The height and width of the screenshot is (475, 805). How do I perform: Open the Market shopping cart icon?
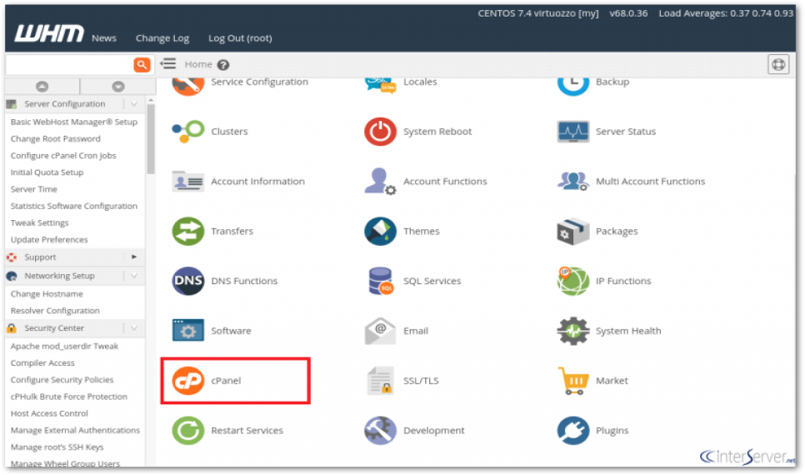(573, 381)
